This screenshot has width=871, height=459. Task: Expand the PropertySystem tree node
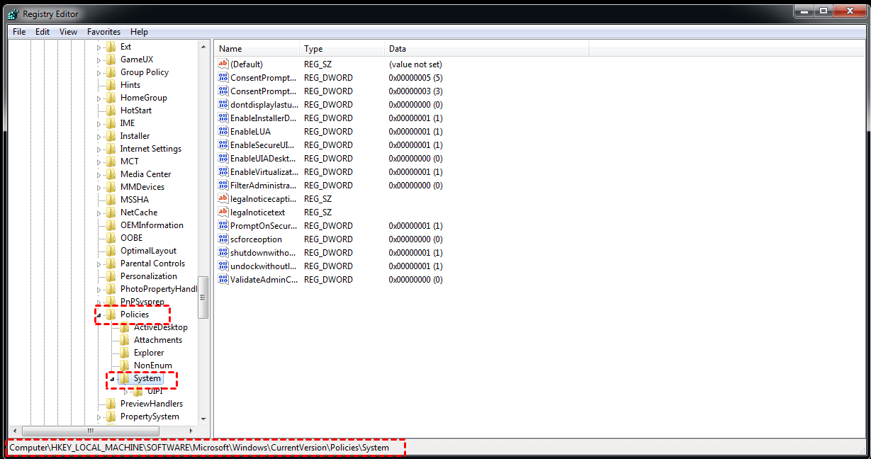99,416
